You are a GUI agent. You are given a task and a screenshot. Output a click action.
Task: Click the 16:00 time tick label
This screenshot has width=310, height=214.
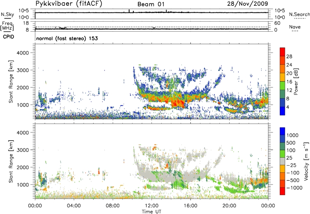[190, 206]
